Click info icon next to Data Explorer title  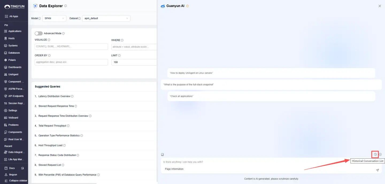(66, 6)
